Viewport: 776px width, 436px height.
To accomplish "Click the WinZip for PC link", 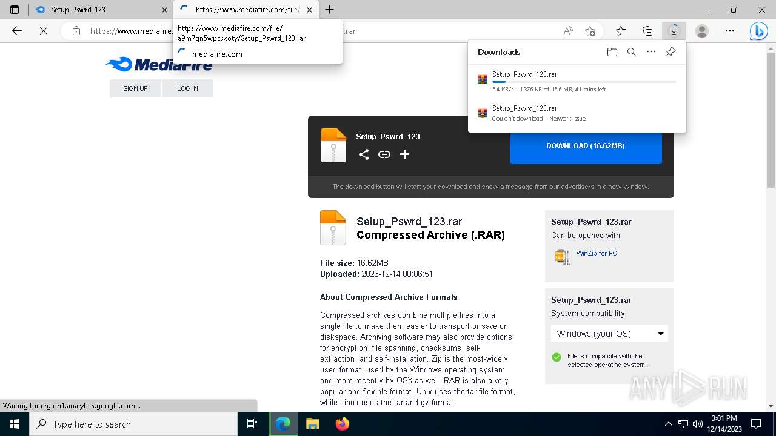I will 597,253.
